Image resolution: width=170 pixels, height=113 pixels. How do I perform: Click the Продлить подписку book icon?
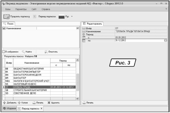click(x=7, y=16)
